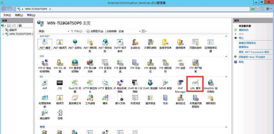Click the 开始 filter button

[77, 31]
